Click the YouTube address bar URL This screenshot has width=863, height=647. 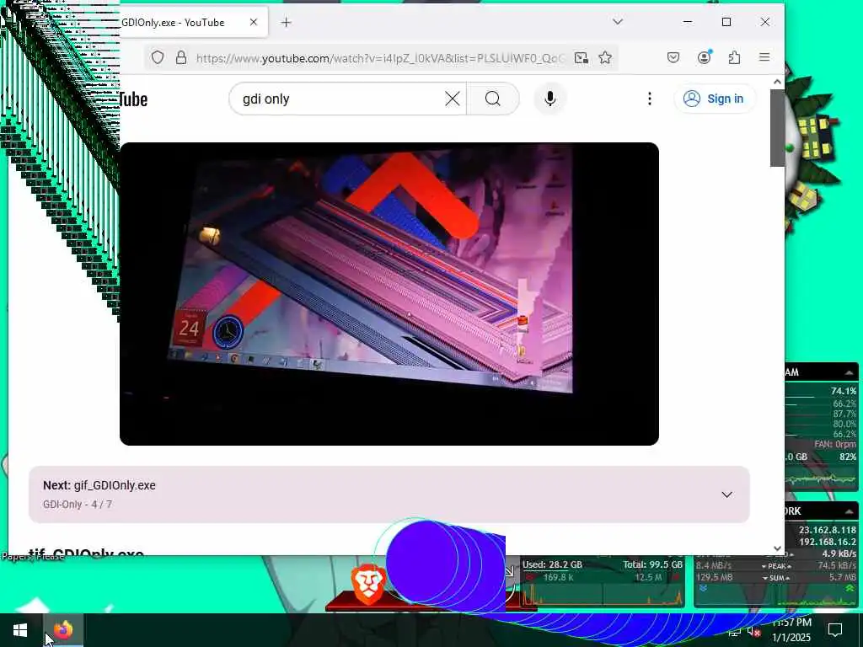[x=380, y=58]
